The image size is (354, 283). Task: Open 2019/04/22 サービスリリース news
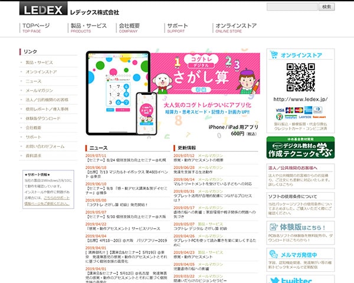[x=123, y=229]
